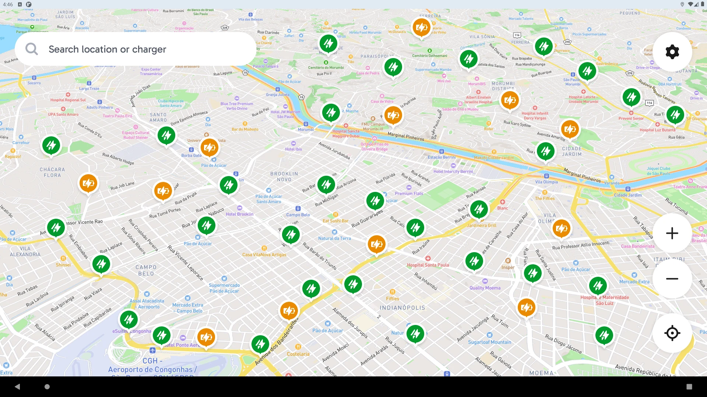
Task: Select green charger pin near Premium Flats
Action: click(x=375, y=201)
